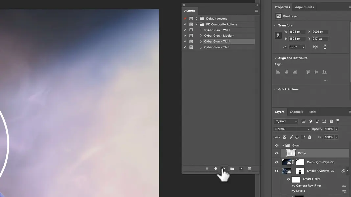
Task: Align right edges icon
Action: (x=295, y=72)
